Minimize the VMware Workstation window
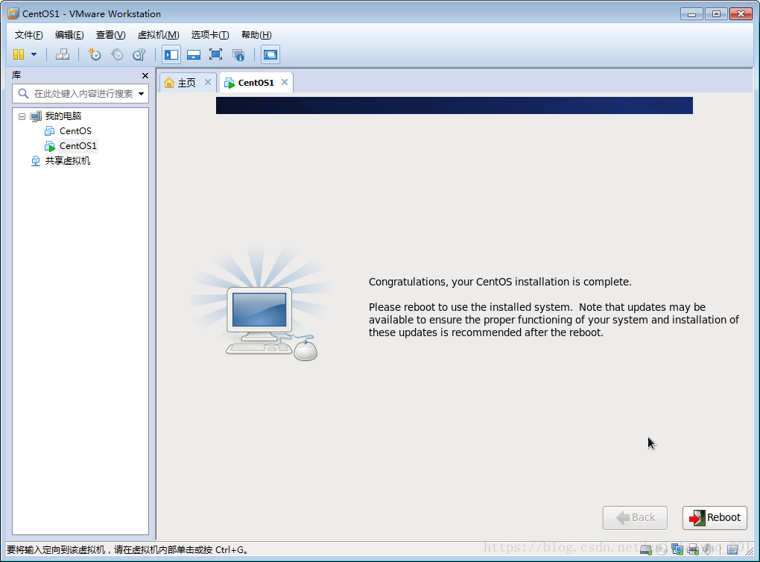Viewport: 760px width, 562px height. [691, 14]
